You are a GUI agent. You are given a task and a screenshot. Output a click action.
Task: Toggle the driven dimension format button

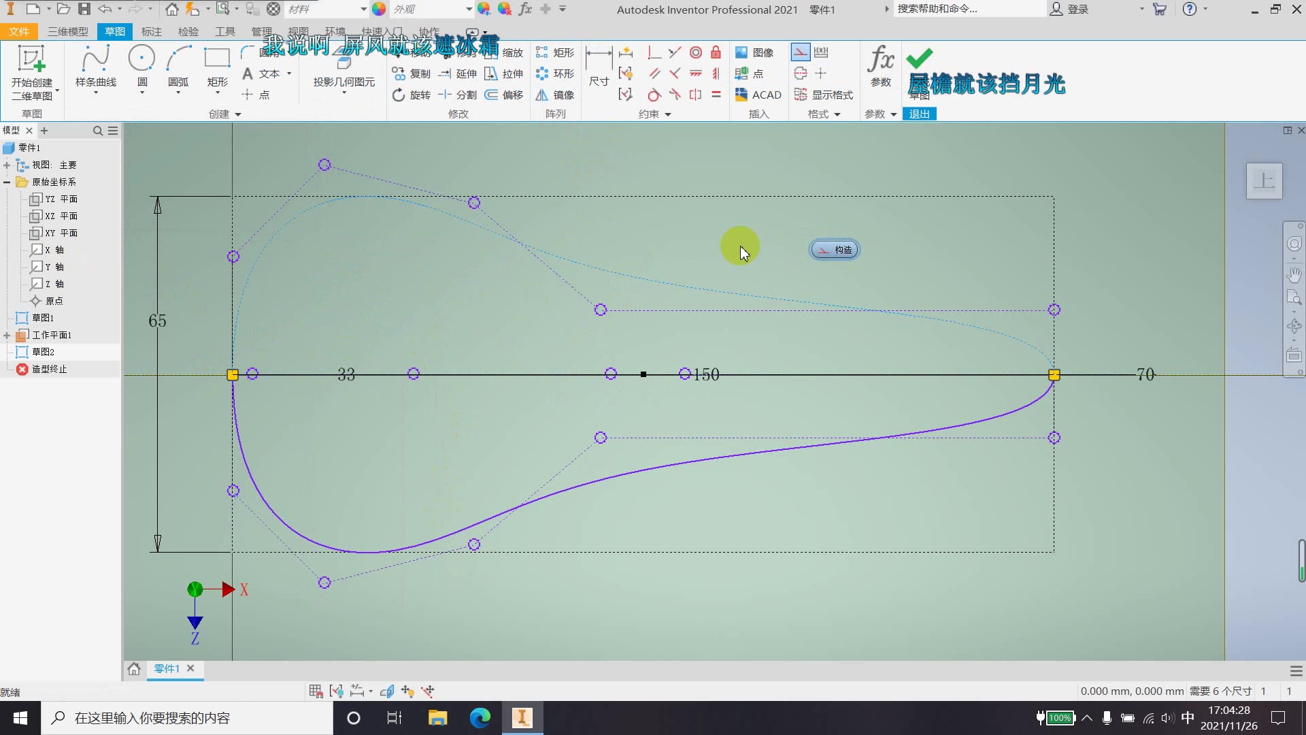pos(821,52)
